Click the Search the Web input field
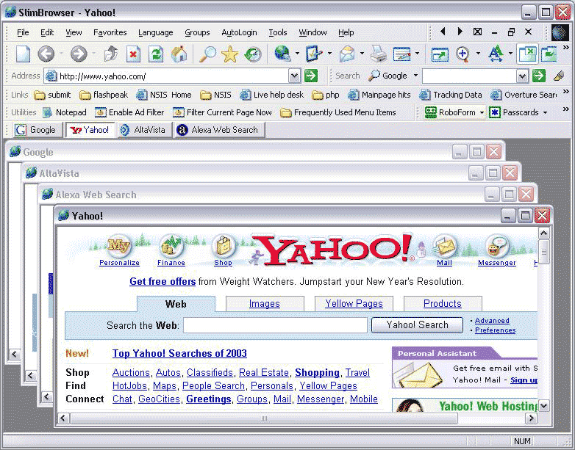 point(275,325)
